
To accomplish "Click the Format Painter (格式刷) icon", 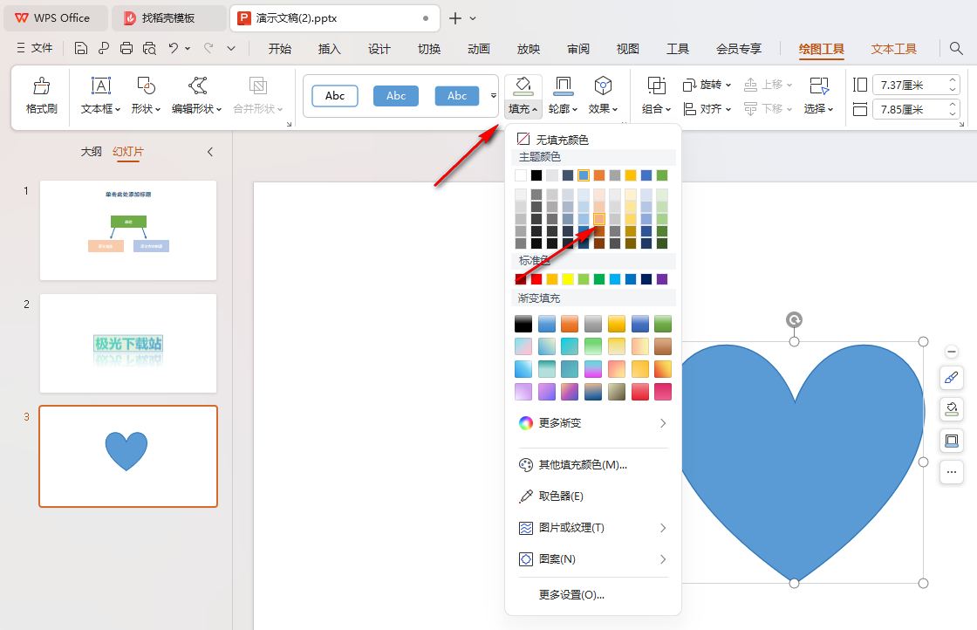I will coord(41,86).
